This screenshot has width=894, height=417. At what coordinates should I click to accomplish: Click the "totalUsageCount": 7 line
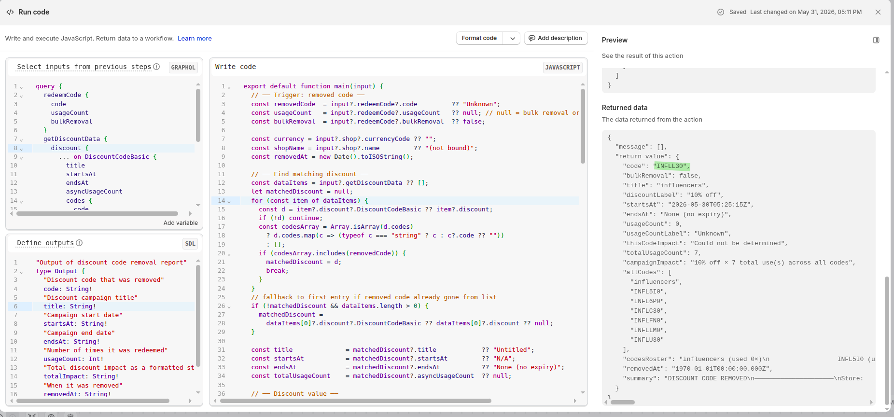coord(662,253)
